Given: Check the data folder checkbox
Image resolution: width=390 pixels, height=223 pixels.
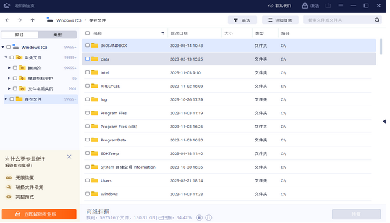Looking at the screenshot, I should [87, 59].
